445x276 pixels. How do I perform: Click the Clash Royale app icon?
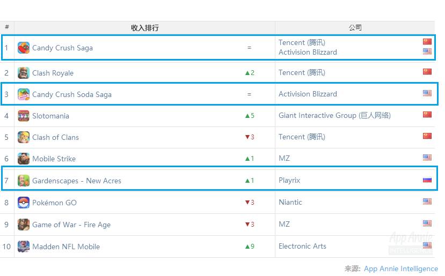[x=24, y=73]
